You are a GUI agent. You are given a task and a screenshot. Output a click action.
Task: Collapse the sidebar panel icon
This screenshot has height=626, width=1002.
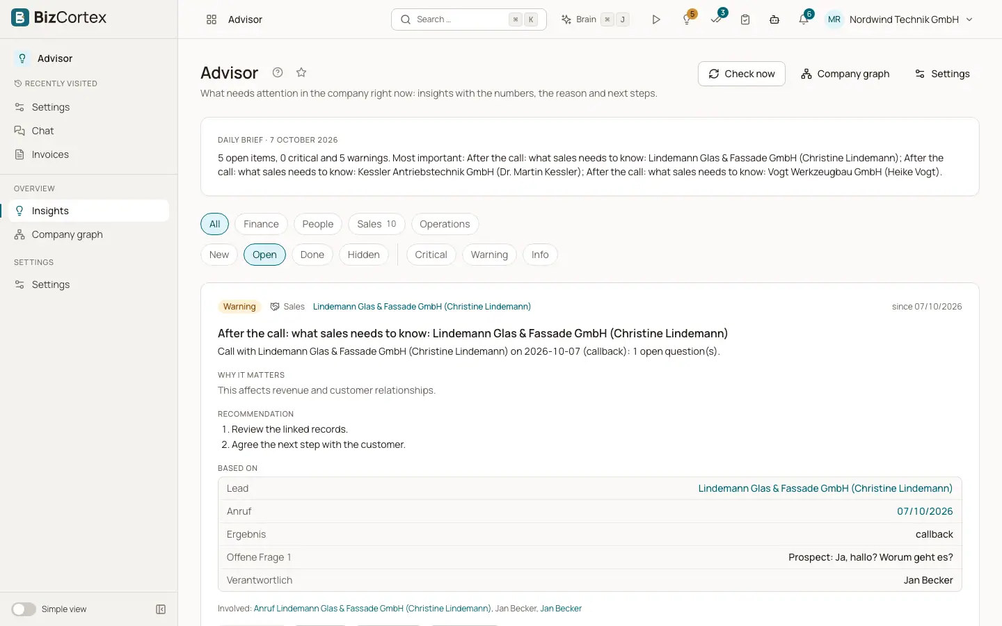161,609
